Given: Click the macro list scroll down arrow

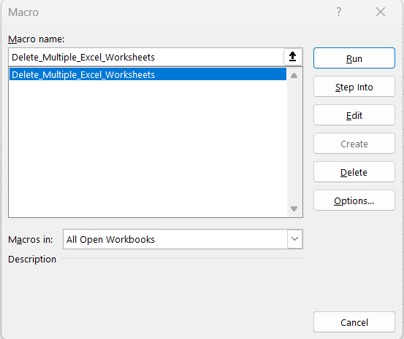Looking at the screenshot, I should point(294,209).
